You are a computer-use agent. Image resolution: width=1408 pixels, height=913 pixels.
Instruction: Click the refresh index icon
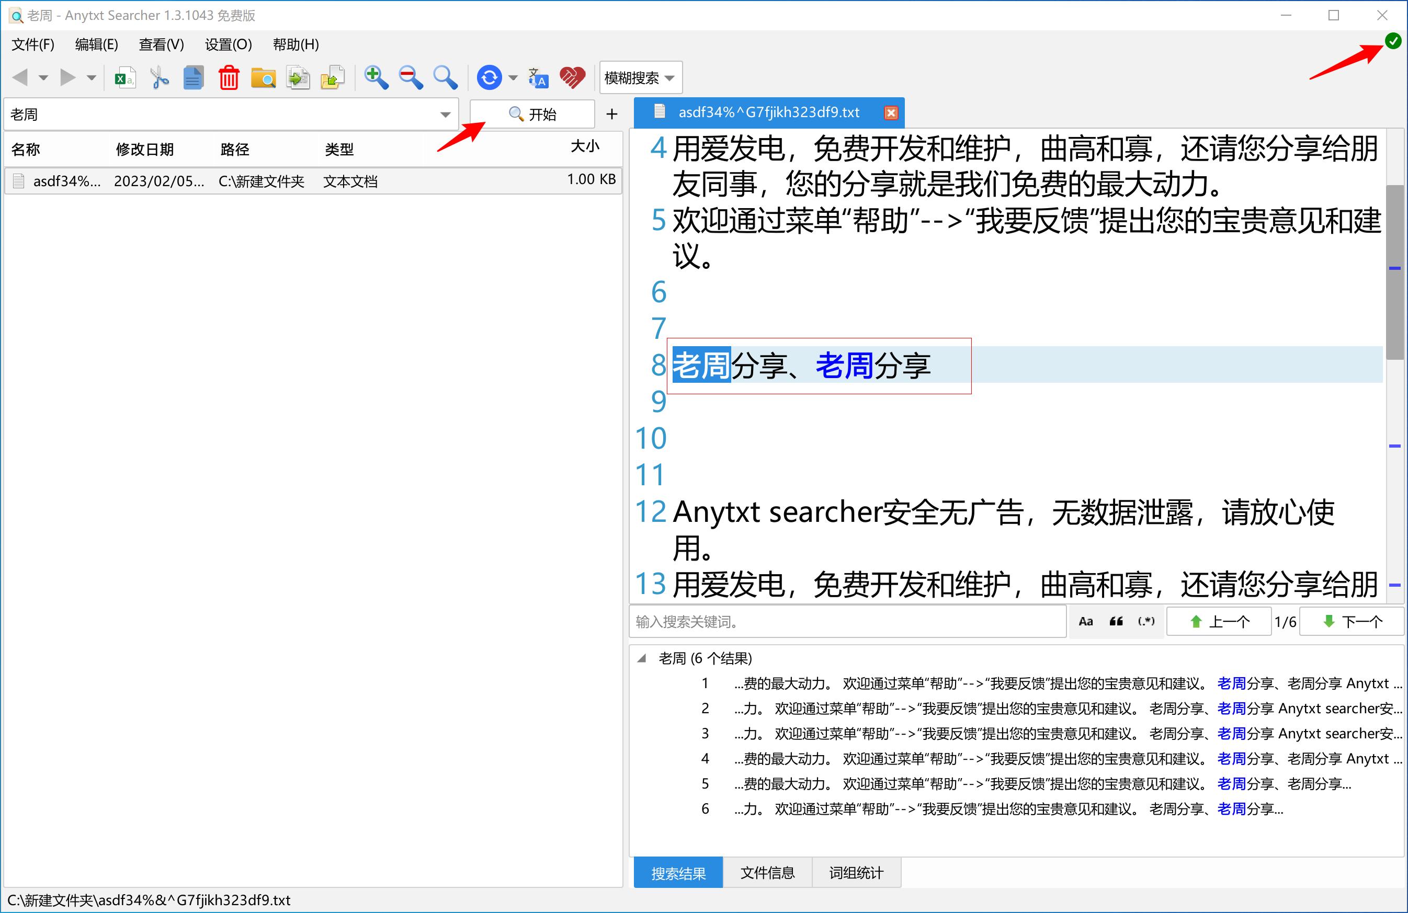[x=489, y=77]
